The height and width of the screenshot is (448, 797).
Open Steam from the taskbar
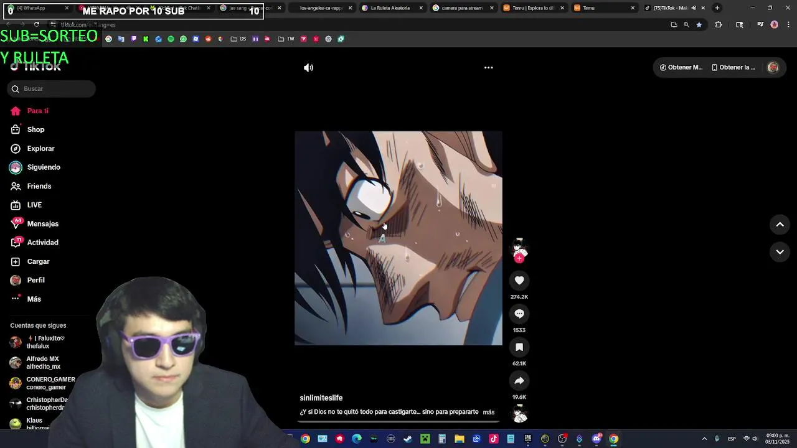408,439
